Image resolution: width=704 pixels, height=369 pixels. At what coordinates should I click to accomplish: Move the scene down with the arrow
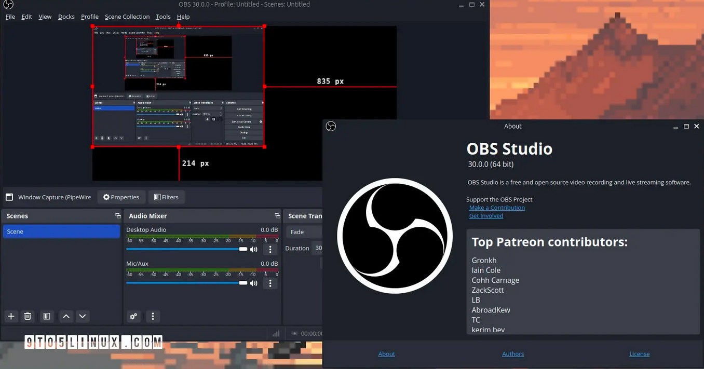tap(82, 316)
